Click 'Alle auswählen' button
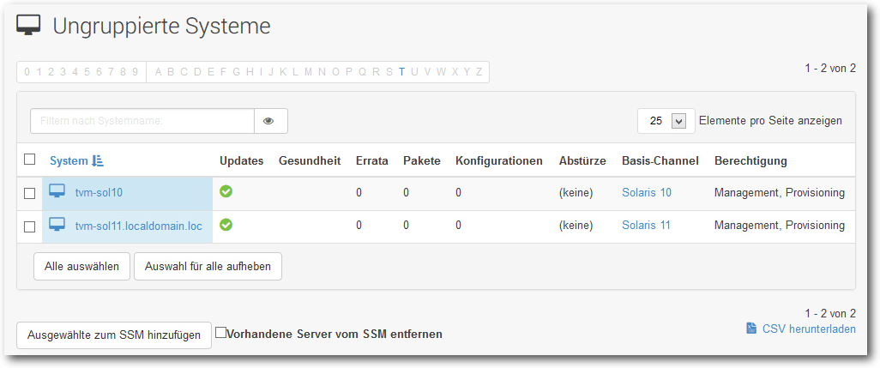 coord(82,266)
